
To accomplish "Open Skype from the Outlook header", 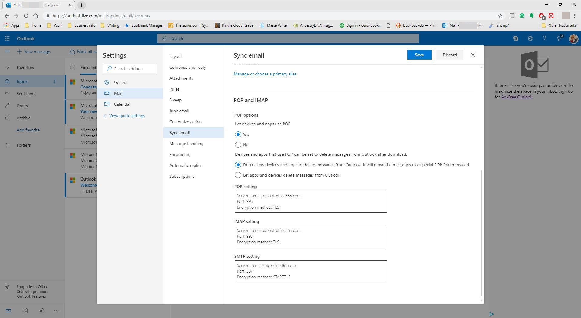I will (x=515, y=38).
